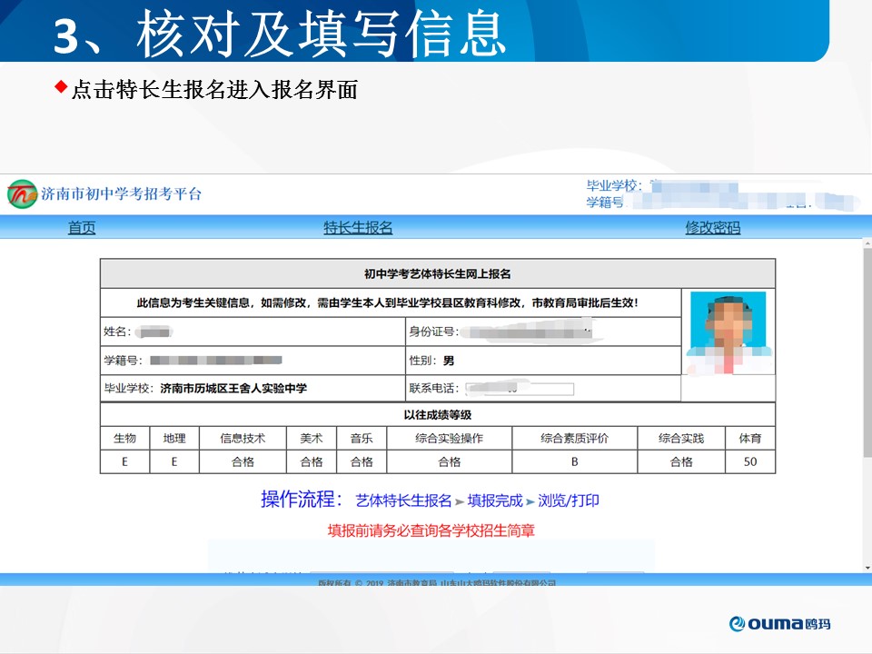
Task: Click the 体育 score 50 cell
Action: coord(750,461)
